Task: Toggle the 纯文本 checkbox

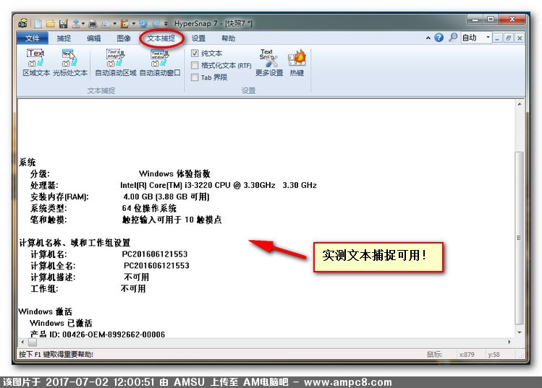Action: [195, 53]
